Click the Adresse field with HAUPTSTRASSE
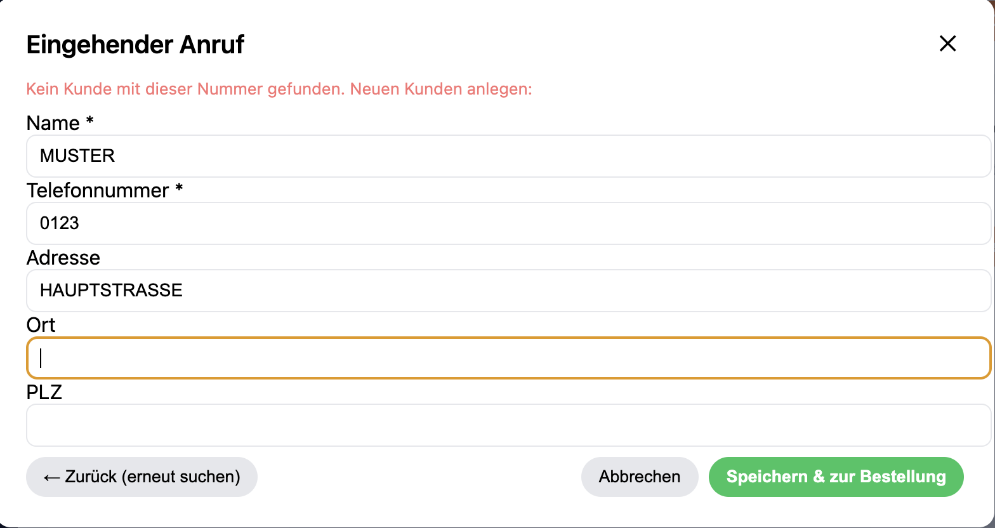The image size is (995, 528). click(x=444, y=291)
